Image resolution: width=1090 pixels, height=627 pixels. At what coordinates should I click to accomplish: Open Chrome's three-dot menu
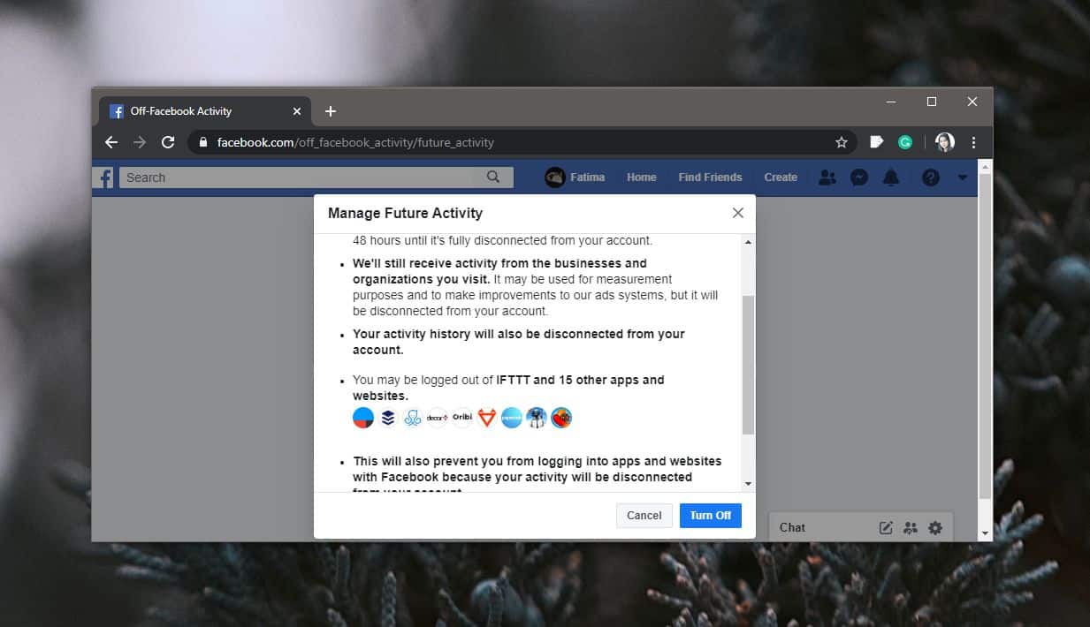click(x=973, y=142)
